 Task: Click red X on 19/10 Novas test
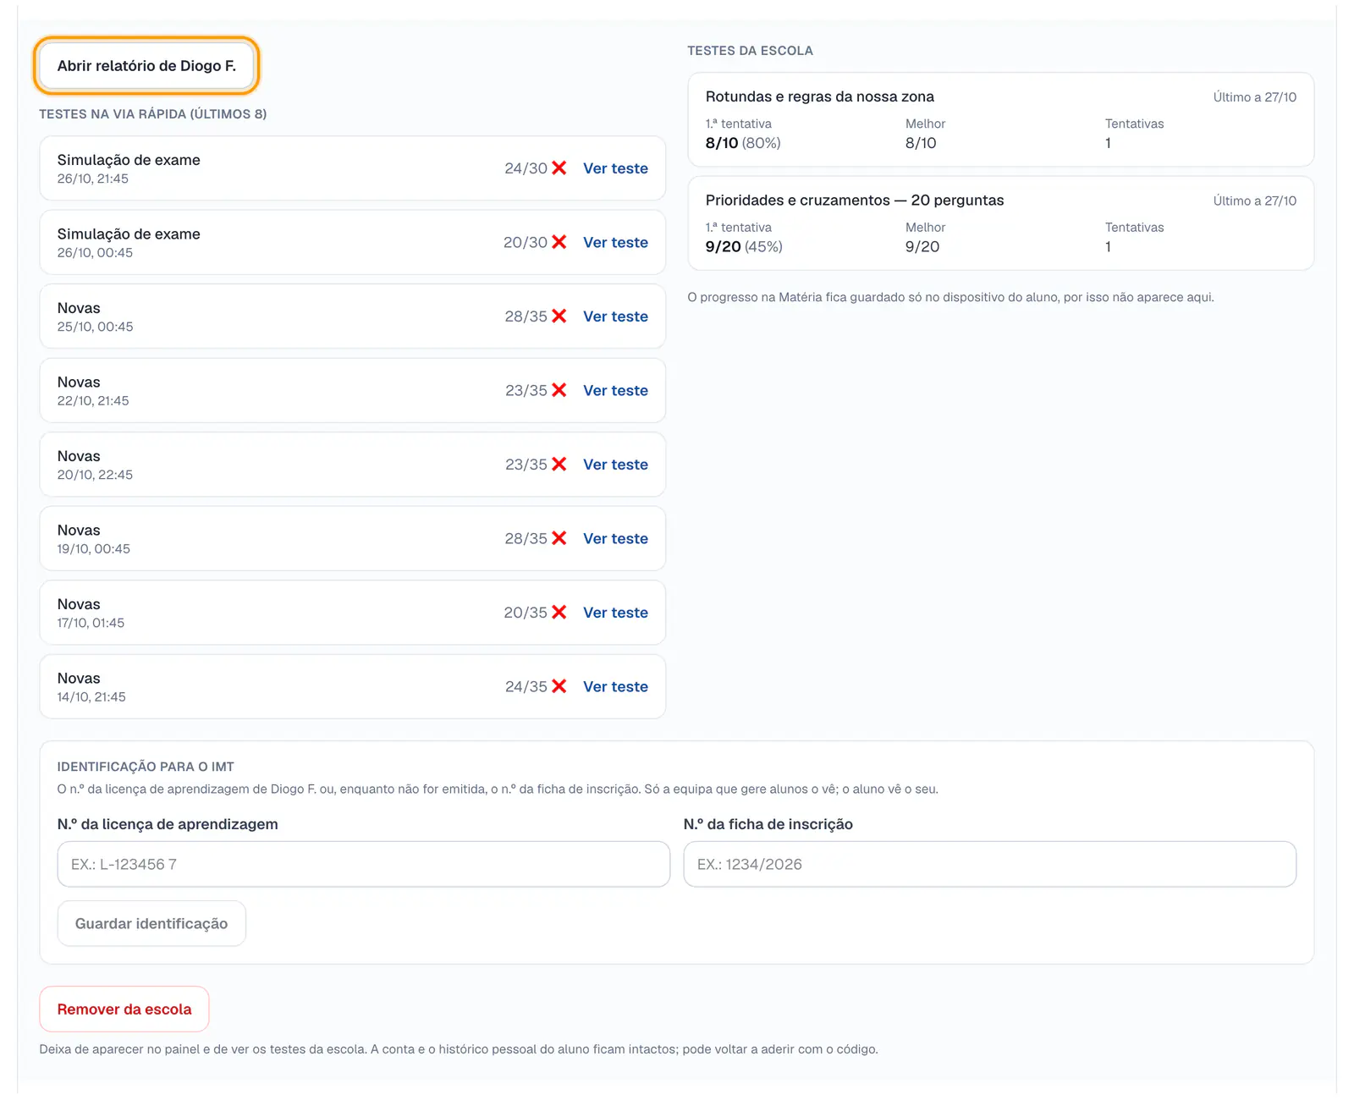pos(559,538)
